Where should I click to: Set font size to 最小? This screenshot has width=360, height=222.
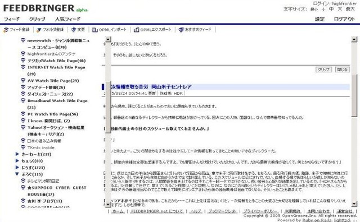pyautogui.click(x=314, y=10)
